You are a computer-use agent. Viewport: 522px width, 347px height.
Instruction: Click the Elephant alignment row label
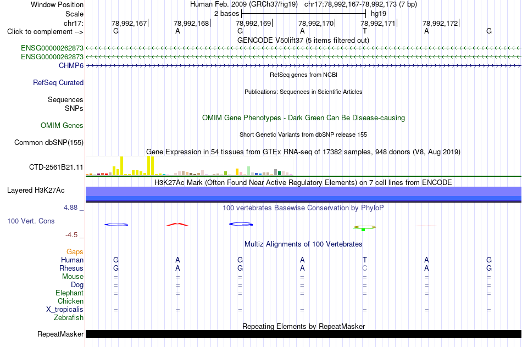tap(69, 293)
